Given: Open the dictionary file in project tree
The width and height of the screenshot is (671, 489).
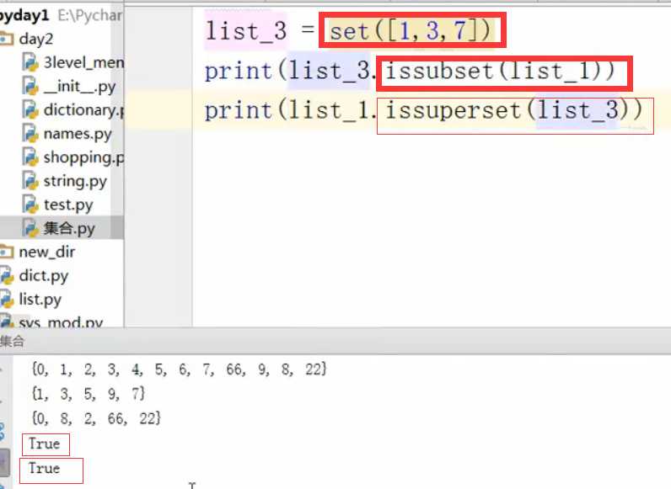Looking at the screenshot, I should (83, 110).
